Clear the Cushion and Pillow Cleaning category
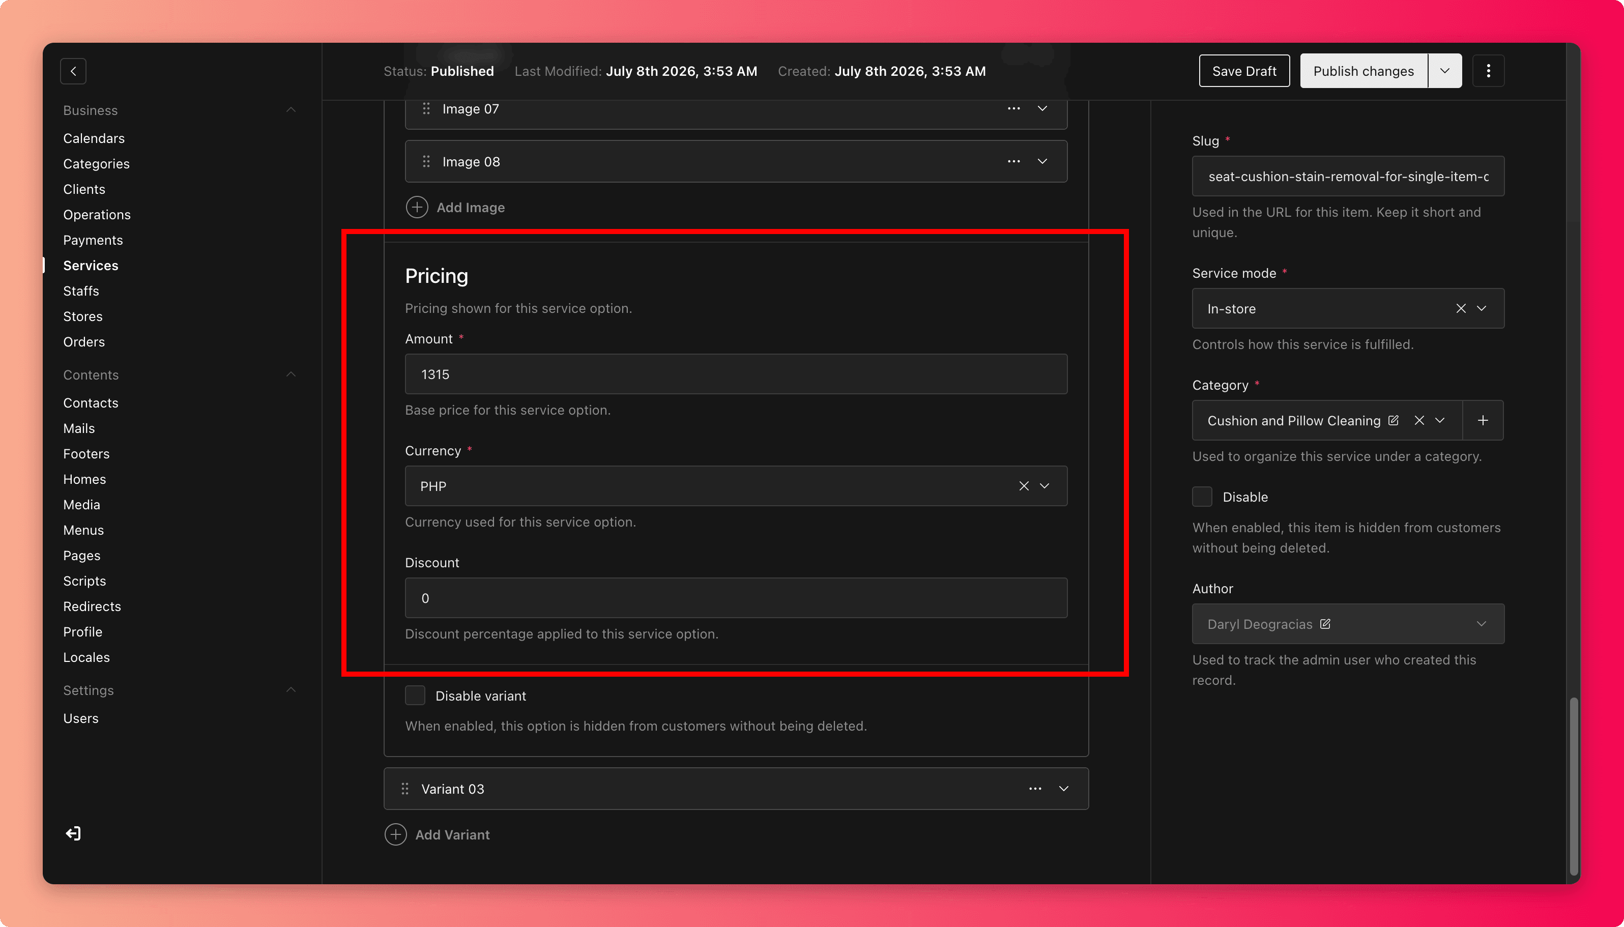1624x927 pixels. pyautogui.click(x=1419, y=420)
